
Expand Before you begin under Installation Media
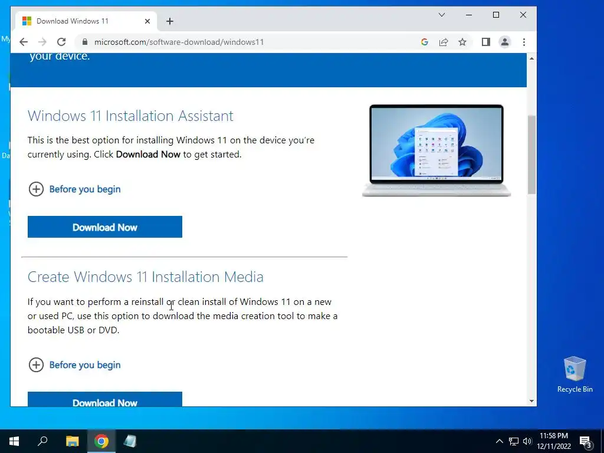point(75,365)
